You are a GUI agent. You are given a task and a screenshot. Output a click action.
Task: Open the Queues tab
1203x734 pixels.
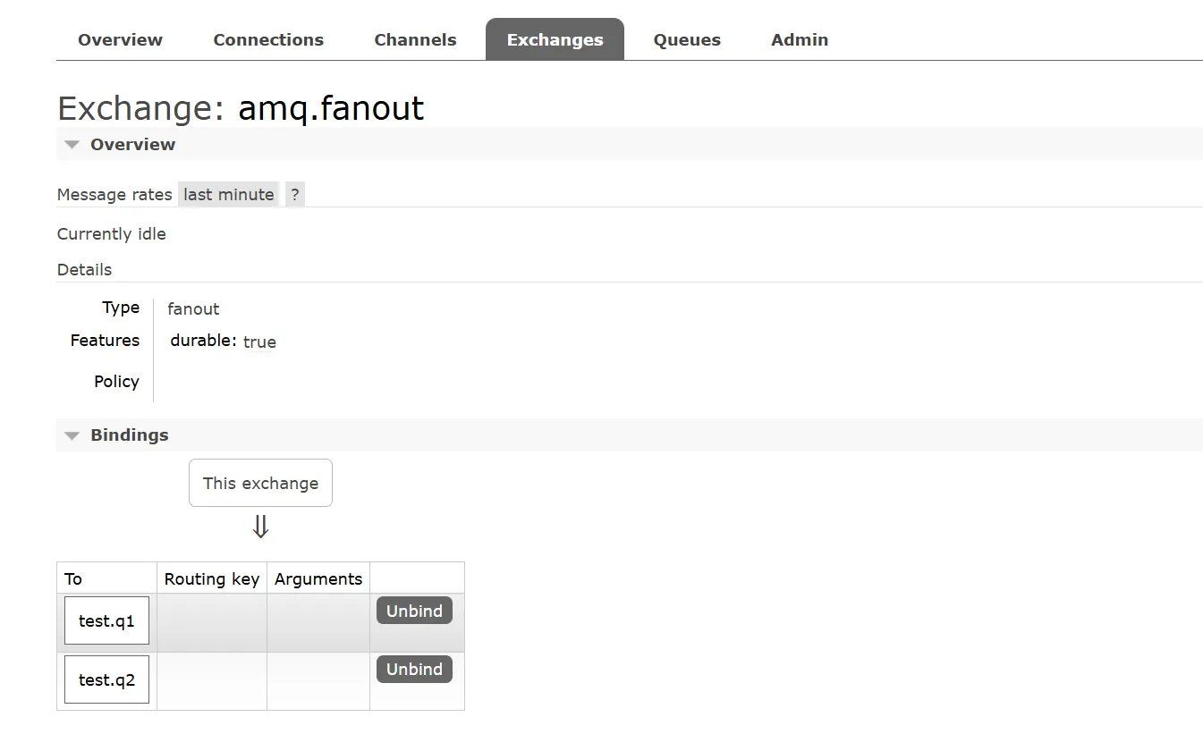point(687,40)
